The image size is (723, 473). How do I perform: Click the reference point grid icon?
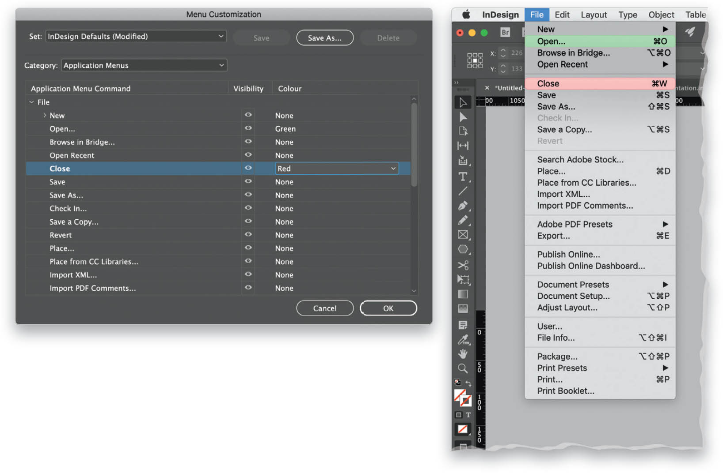475,60
